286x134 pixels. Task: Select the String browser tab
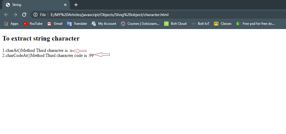coord(36,5)
